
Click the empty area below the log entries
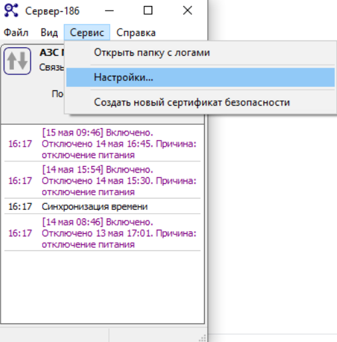[x=102, y=287]
